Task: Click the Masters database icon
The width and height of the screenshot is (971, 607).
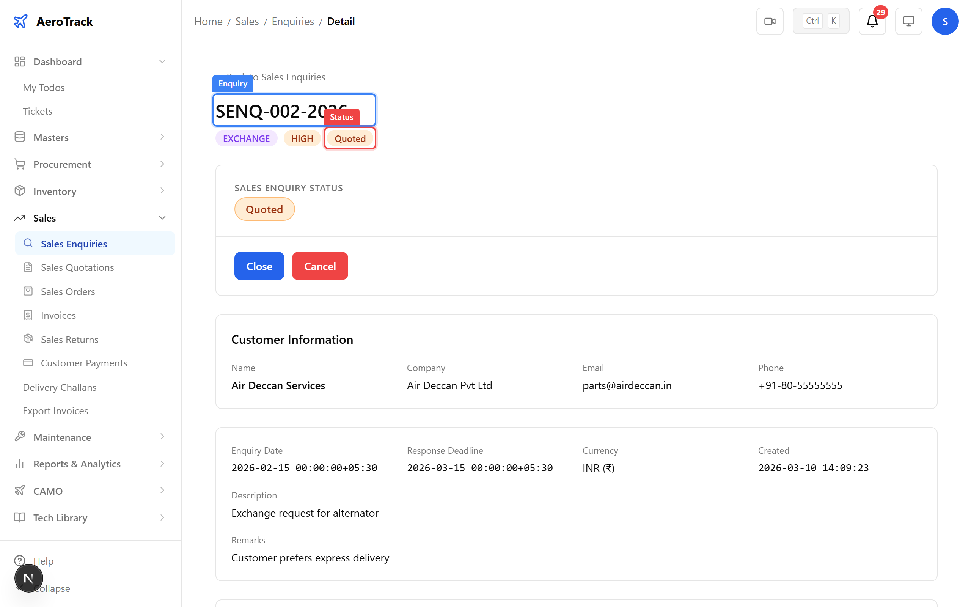Action: point(20,137)
